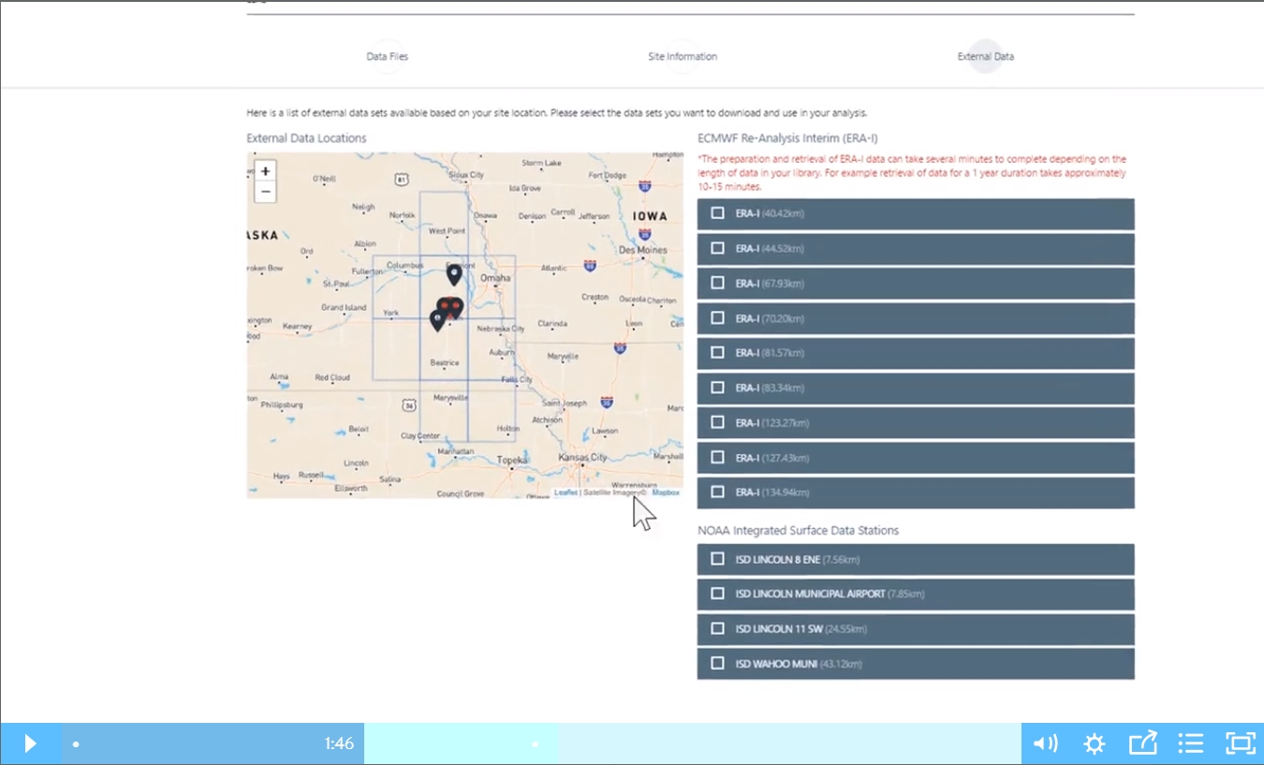
Task: Play the video with the play button
Action: (30, 743)
